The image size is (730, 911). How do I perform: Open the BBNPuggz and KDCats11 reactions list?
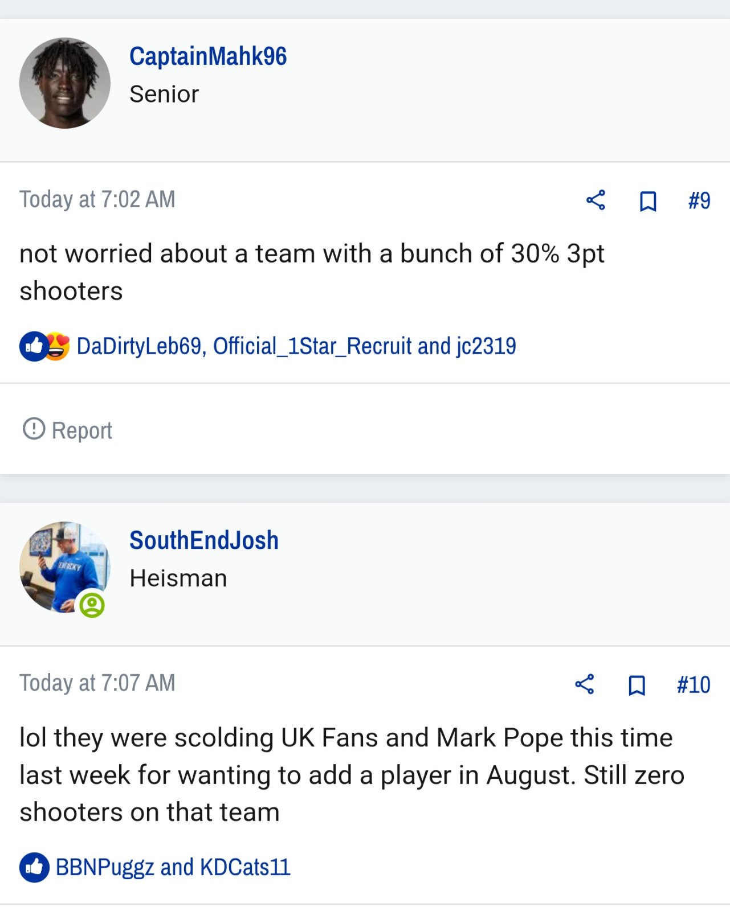point(173,867)
